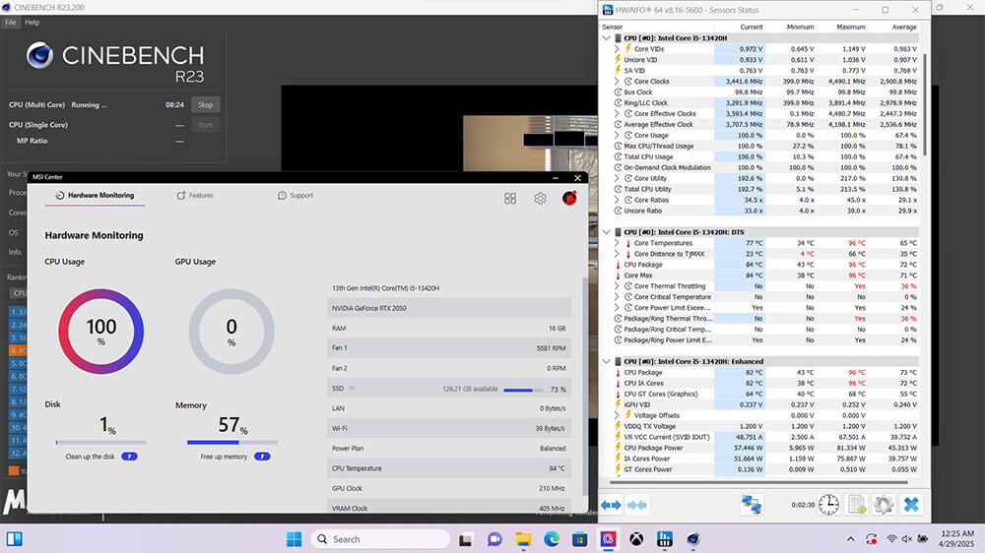Open the Xbox app from taskbar
The width and height of the screenshot is (985, 553).
[x=636, y=539]
